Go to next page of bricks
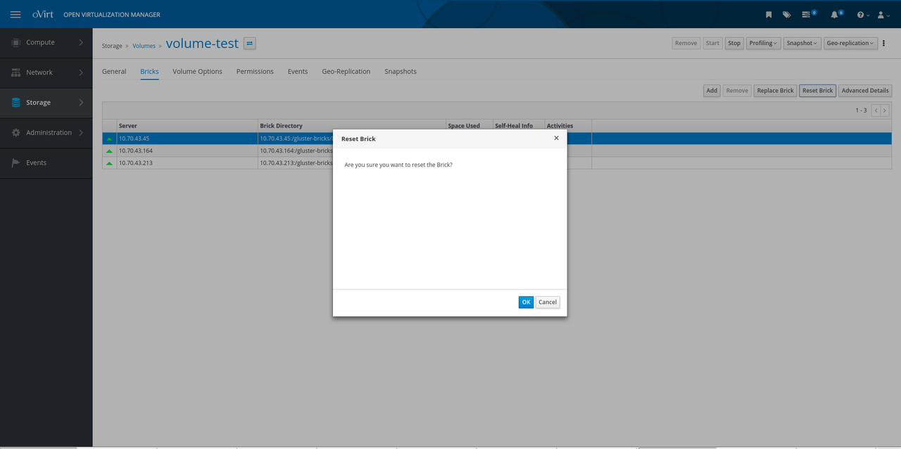The height and width of the screenshot is (449, 901). coord(885,110)
